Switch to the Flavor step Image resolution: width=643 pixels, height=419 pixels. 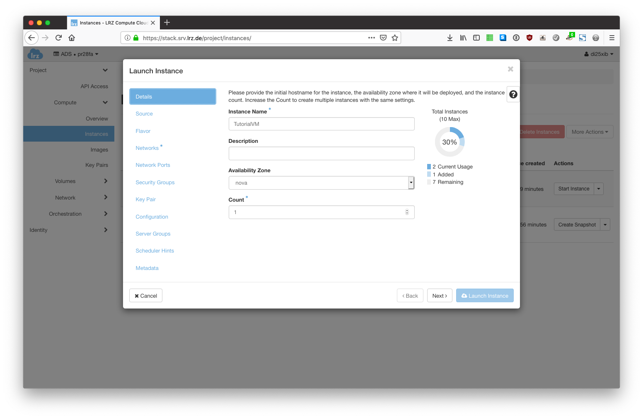coord(143,131)
